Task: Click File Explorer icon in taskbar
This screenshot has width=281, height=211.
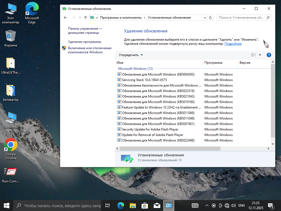Action: point(133,206)
